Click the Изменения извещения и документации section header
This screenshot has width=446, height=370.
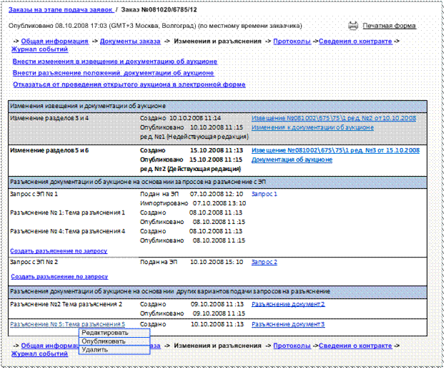[217, 106]
